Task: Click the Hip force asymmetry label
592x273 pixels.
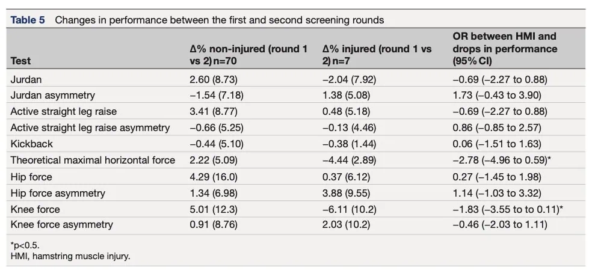Action: point(58,194)
